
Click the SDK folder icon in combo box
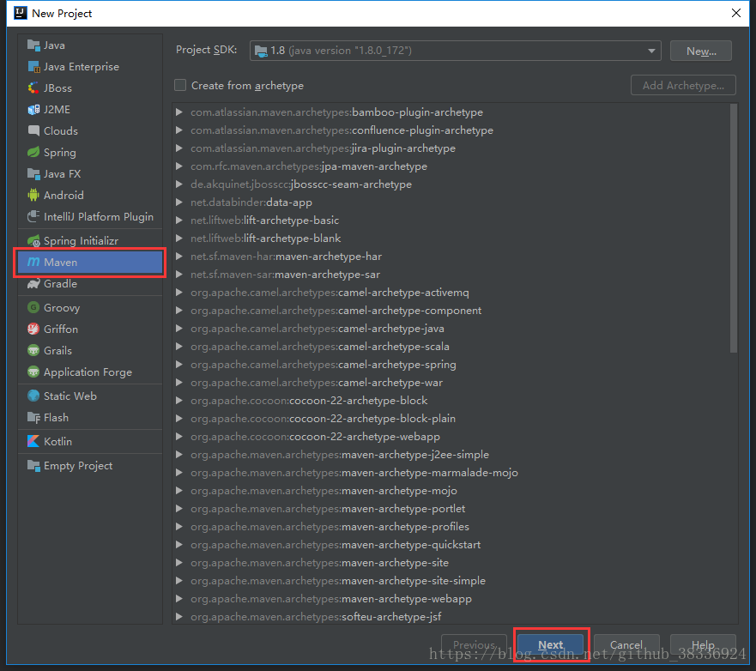tap(261, 51)
